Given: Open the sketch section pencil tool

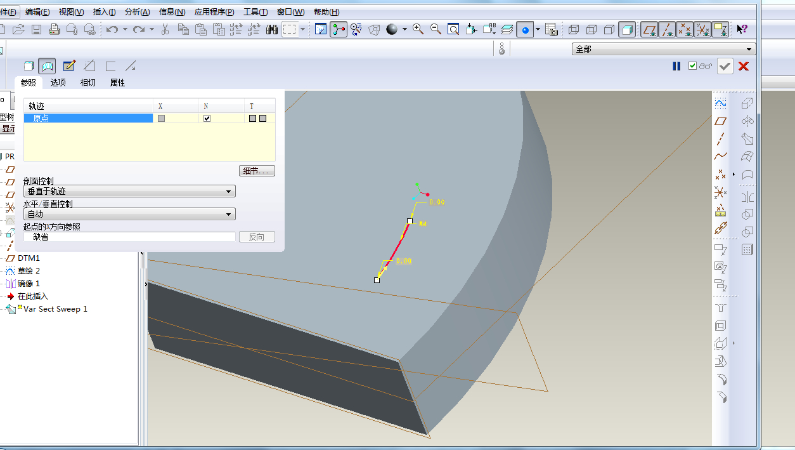Looking at the screenshot, I should click(69, 66).
